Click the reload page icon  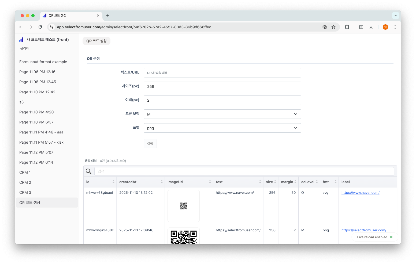pyautogui.click(x=40, y=27)
